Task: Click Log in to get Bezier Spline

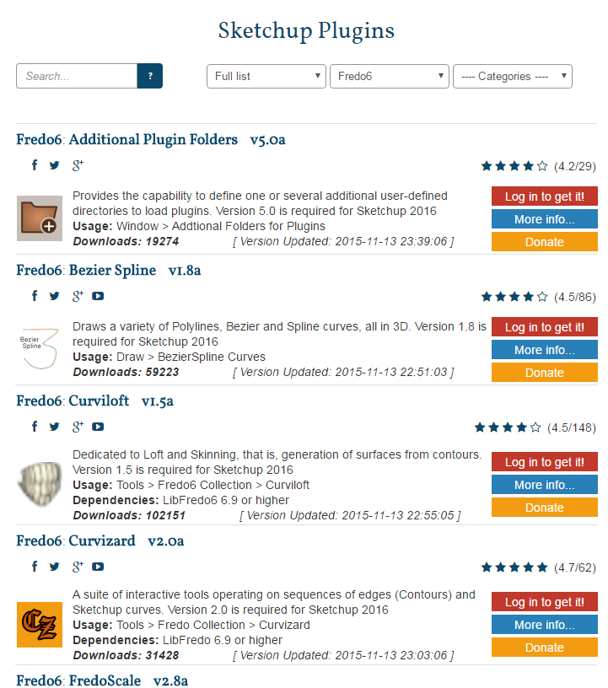Action: [x=545, y=327]
